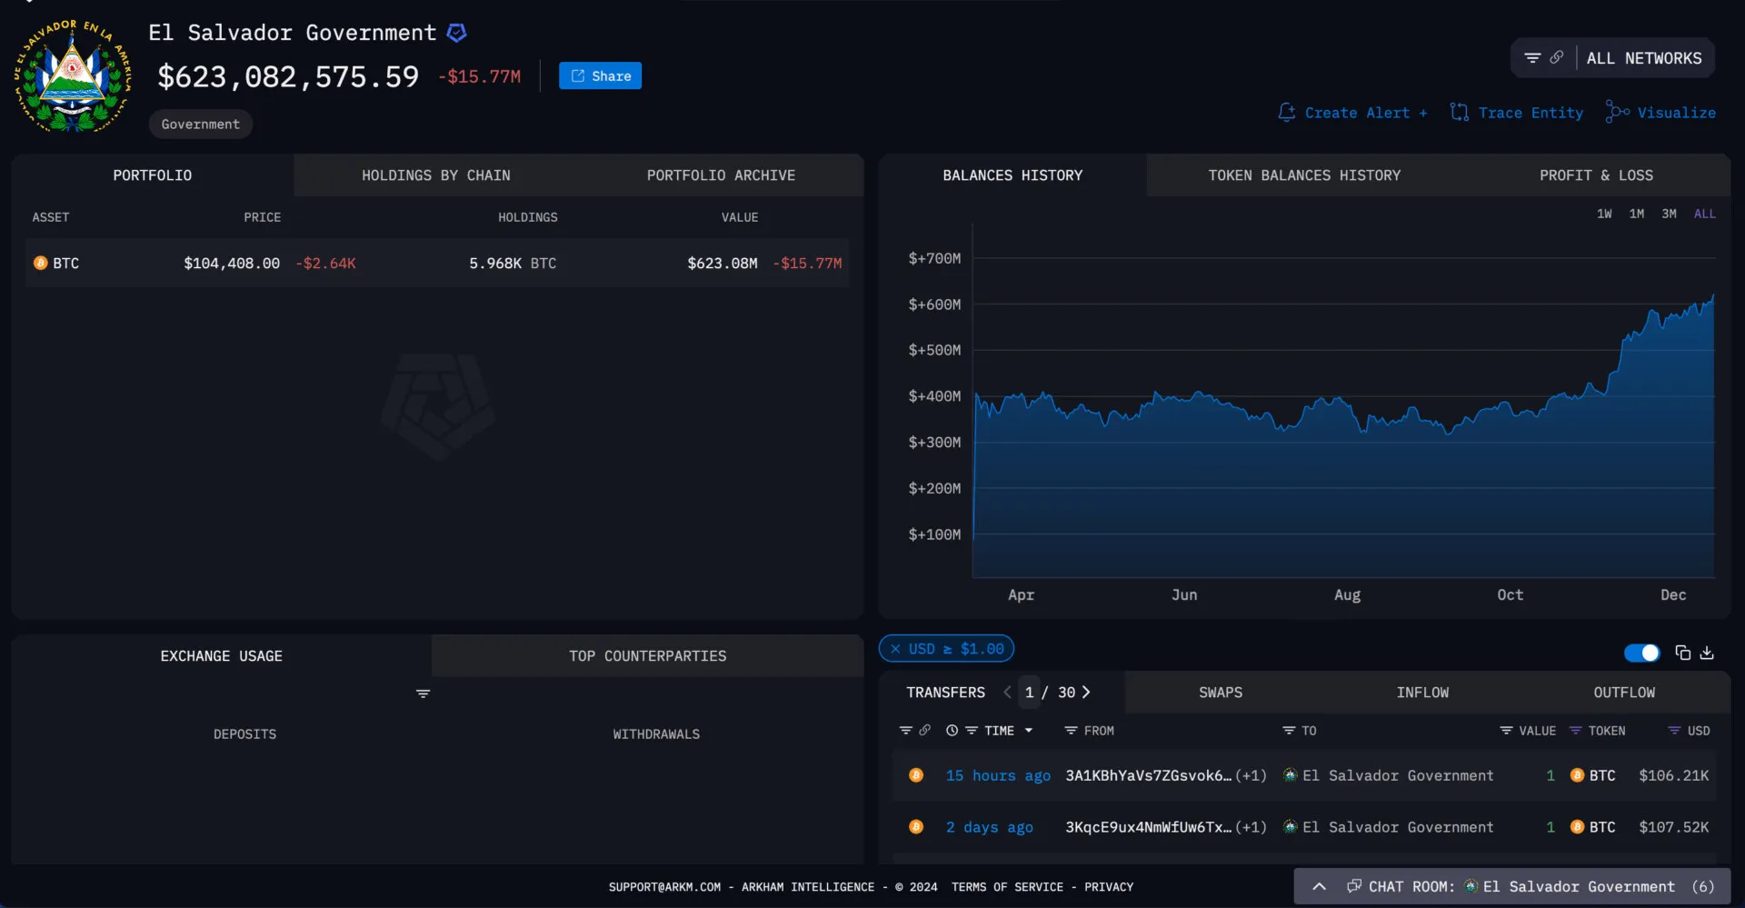Click the verified badge beside El Salvador Government
This screenshot has width=1745, height=908.
click(x=456, y=33)
